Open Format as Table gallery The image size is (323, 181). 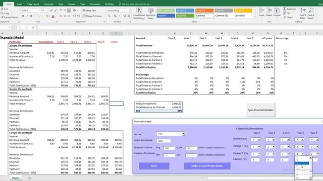pos(150,14)
